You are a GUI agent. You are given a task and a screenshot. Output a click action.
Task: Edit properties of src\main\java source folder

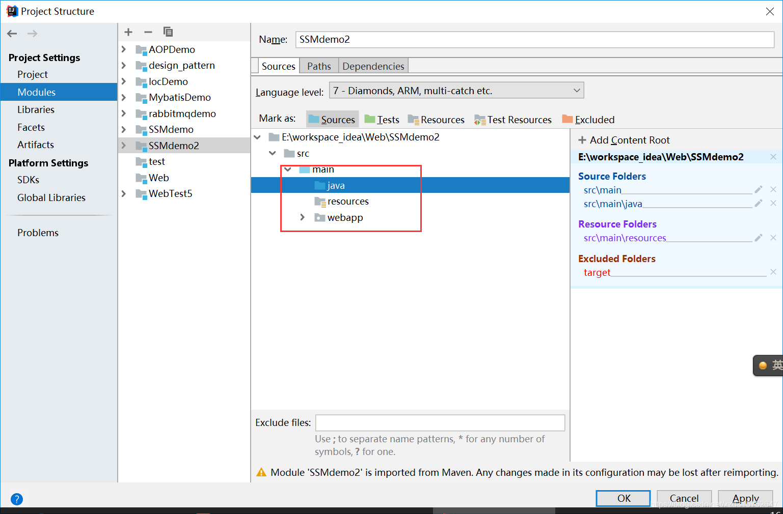tap(759, 203)
